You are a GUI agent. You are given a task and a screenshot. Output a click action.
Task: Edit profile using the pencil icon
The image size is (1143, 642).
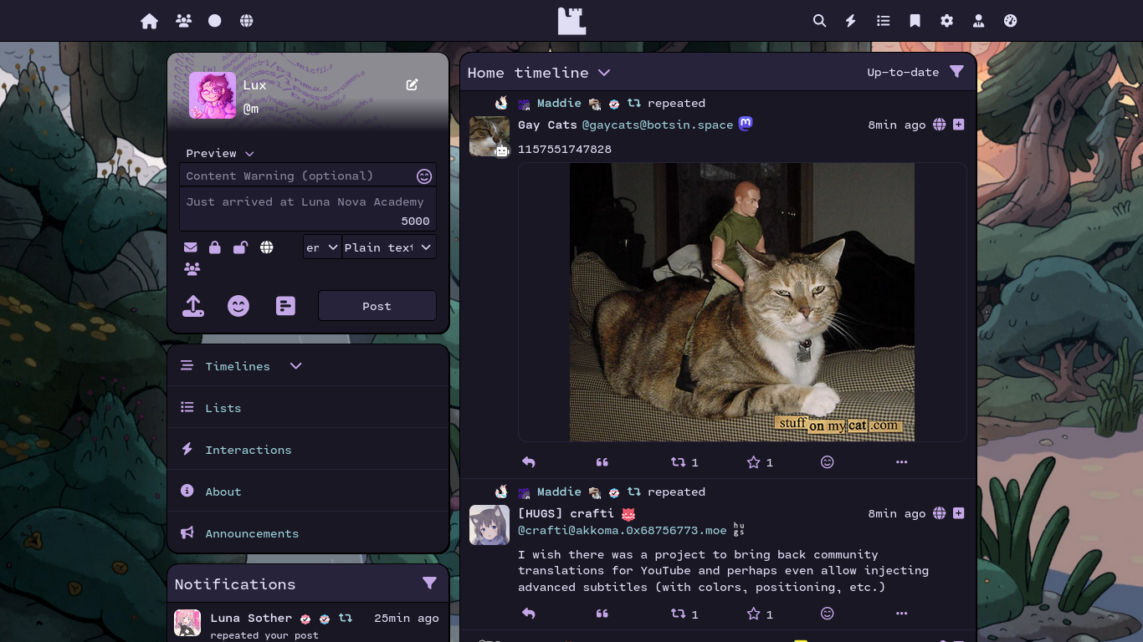pyautogui.click(x=412, y=84)
